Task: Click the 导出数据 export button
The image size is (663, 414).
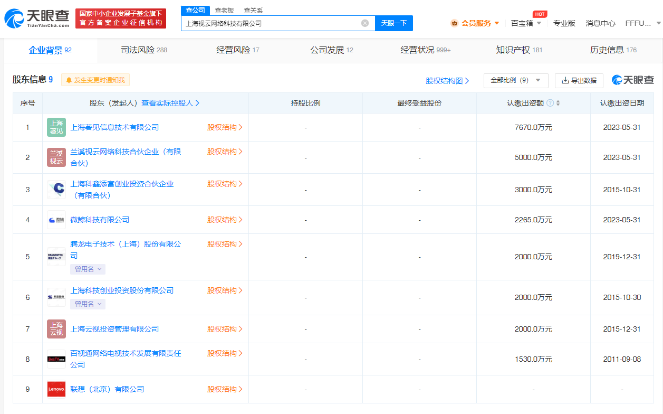Action: coord(579,80)
